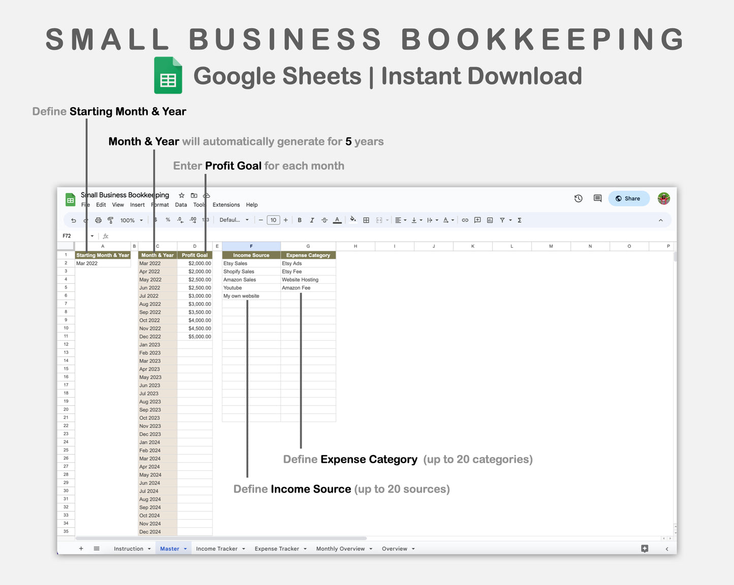
Task: Insert a chart from the toolbar
Action: (x=490, y=220)
